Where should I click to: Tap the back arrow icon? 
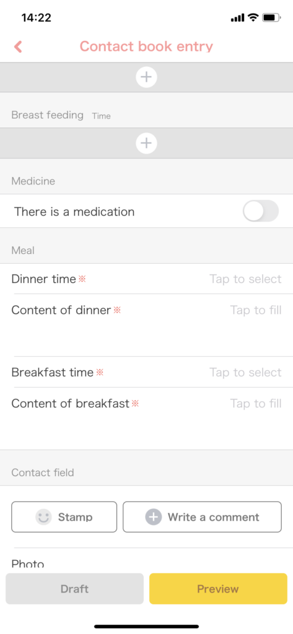[18, 46]
